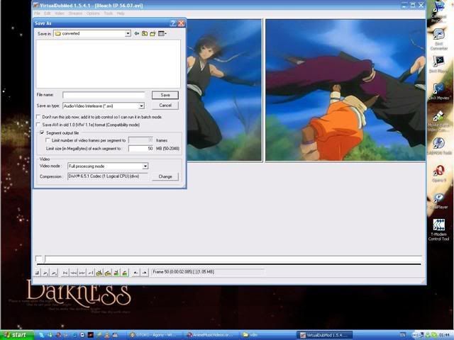
Task: Open the Help menu
Action: tap(121, 13)
